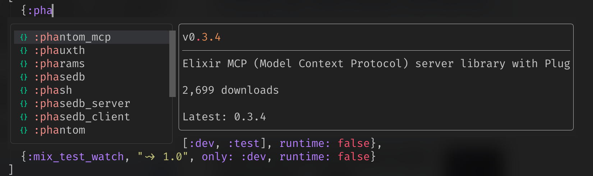Screen dimensions: 593x176
Task: Click the braces icon beside :pharams
Action: (x=24, y=64)
